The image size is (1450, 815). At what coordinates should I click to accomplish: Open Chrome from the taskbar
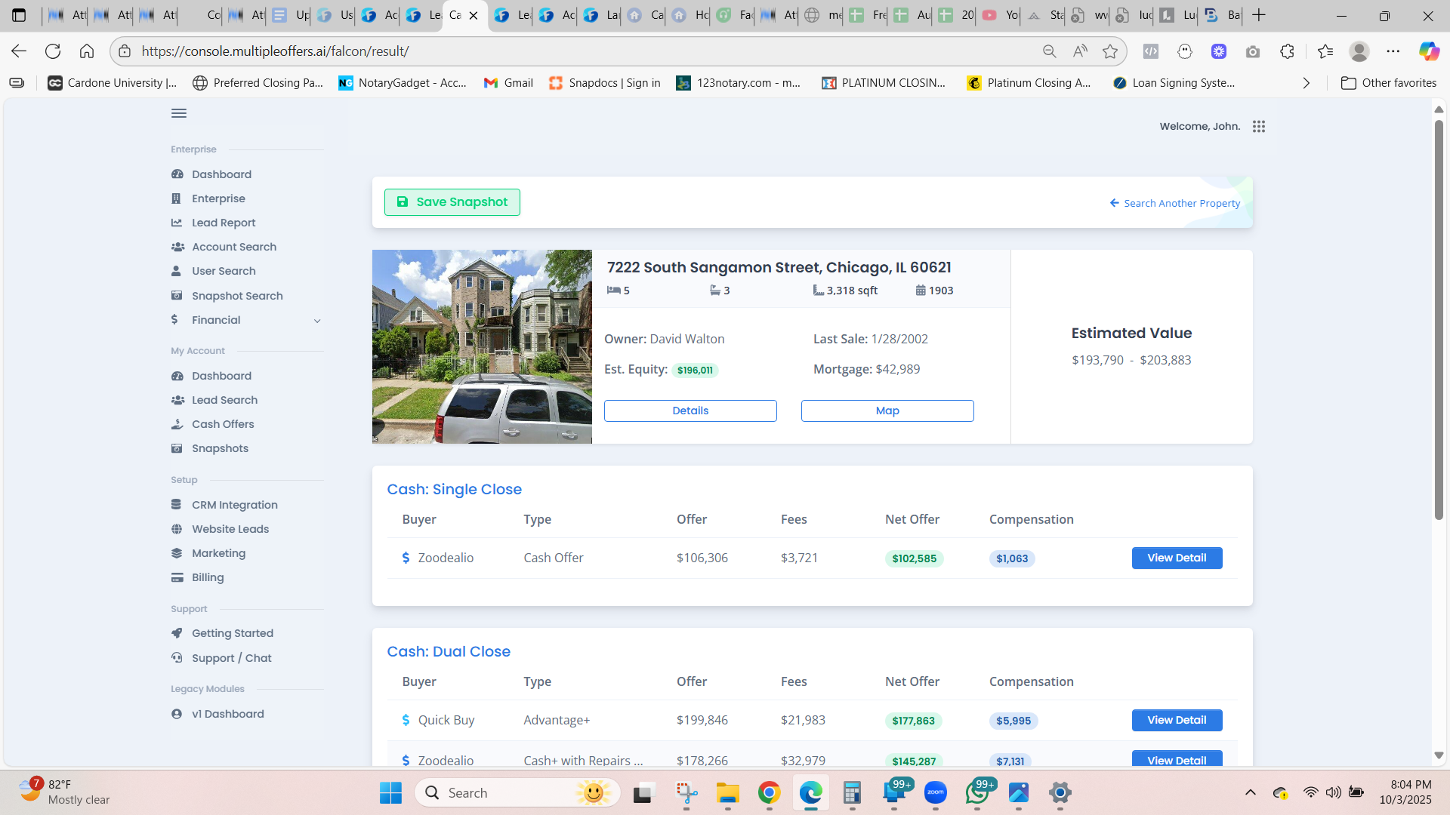tap(769, 792)
